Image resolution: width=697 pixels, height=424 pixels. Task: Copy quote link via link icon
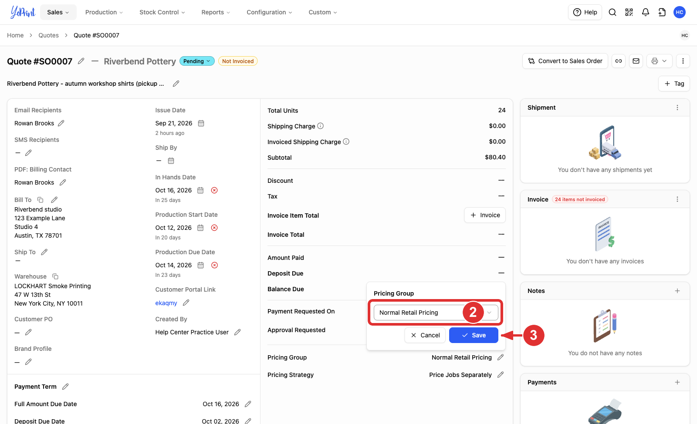[x=619, y=61]
